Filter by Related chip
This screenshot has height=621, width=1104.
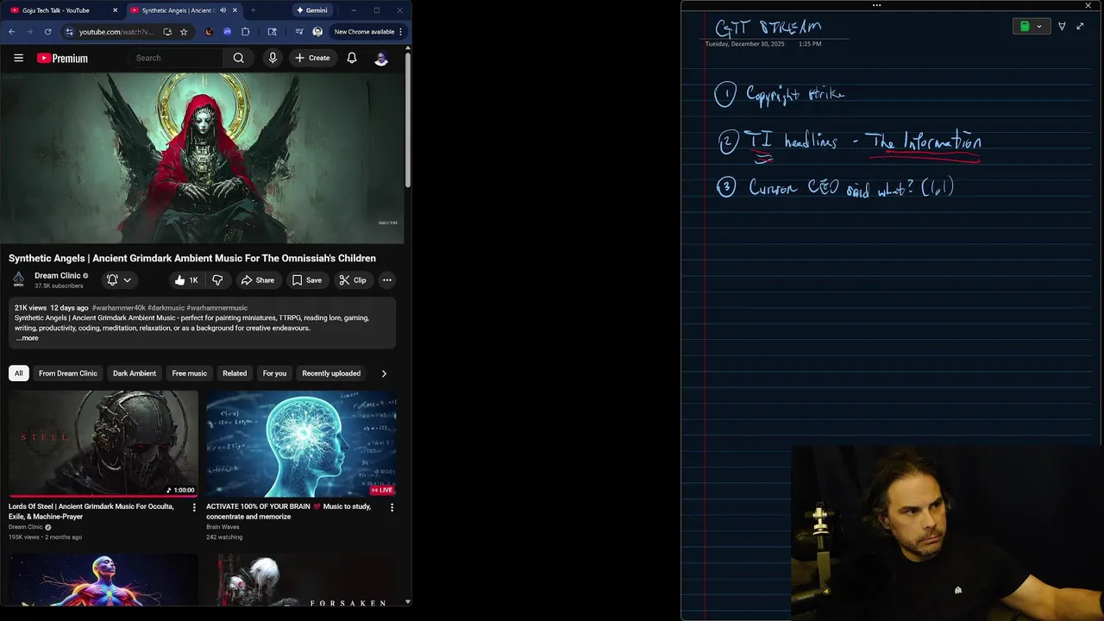click(x=235, y=373)
